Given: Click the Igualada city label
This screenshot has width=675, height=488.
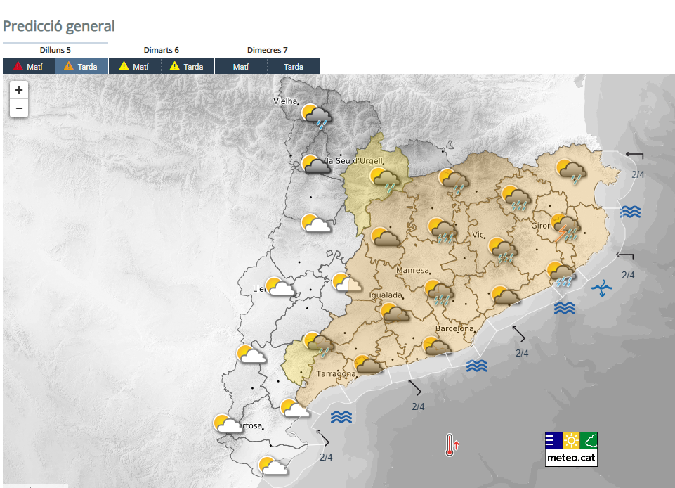Looking at the screenshot, I should click(386, 295).
